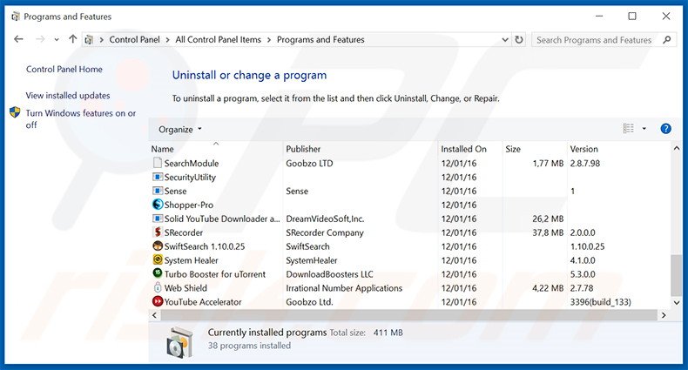
Task: Click All Control Panel Items breadcrumb
Action: [218, 40]
